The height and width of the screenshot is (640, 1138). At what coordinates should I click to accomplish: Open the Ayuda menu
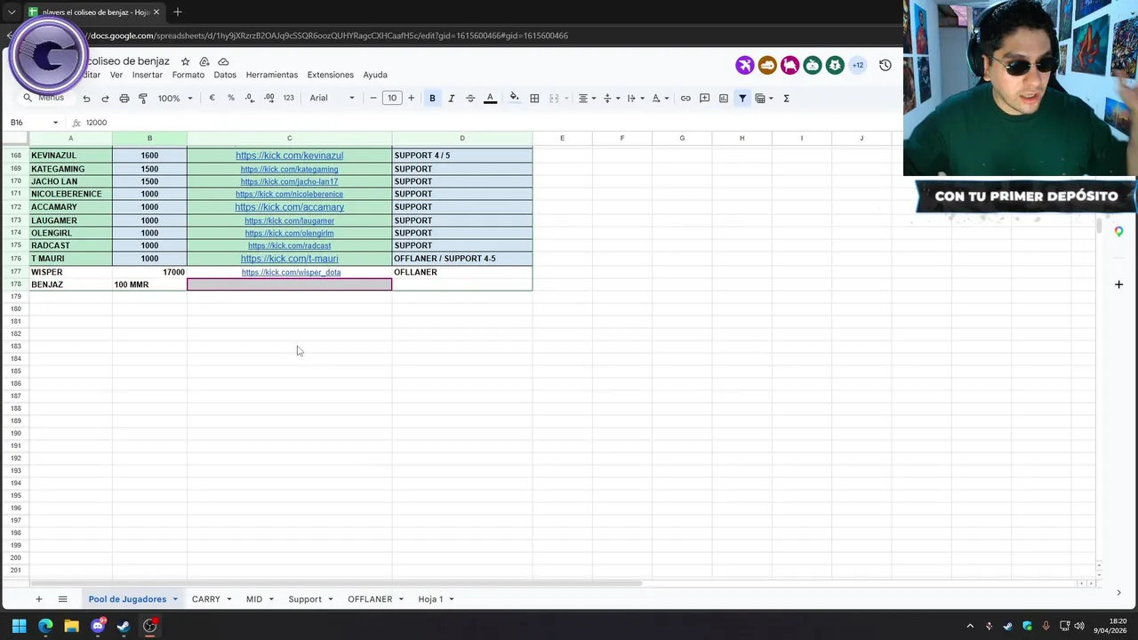click(375, 75)
